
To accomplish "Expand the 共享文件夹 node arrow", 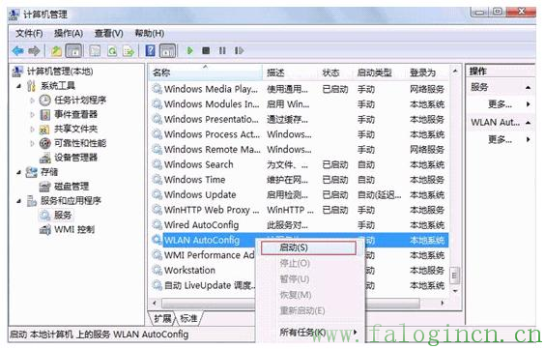I will (x=32, y=129).
